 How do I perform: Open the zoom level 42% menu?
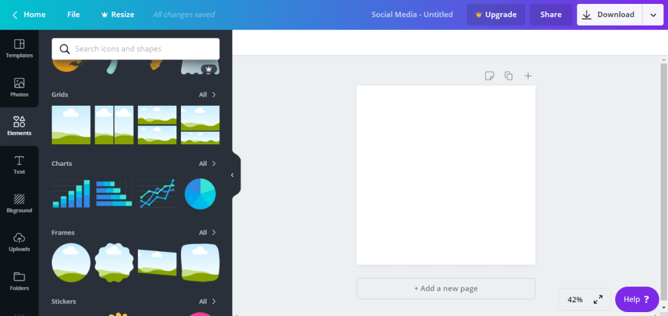click(575, 300)
